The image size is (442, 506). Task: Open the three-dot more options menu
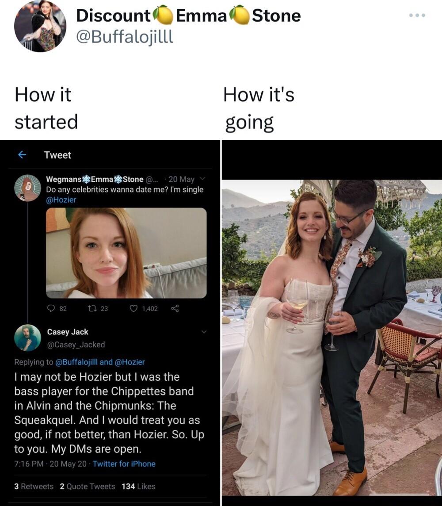417,15
